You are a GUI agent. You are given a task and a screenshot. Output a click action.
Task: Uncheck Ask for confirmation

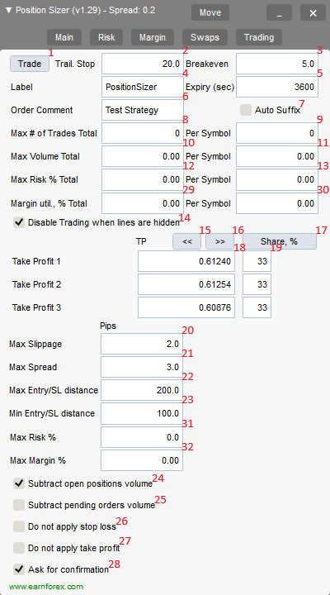pyautogui.click(x=19, y=569)
